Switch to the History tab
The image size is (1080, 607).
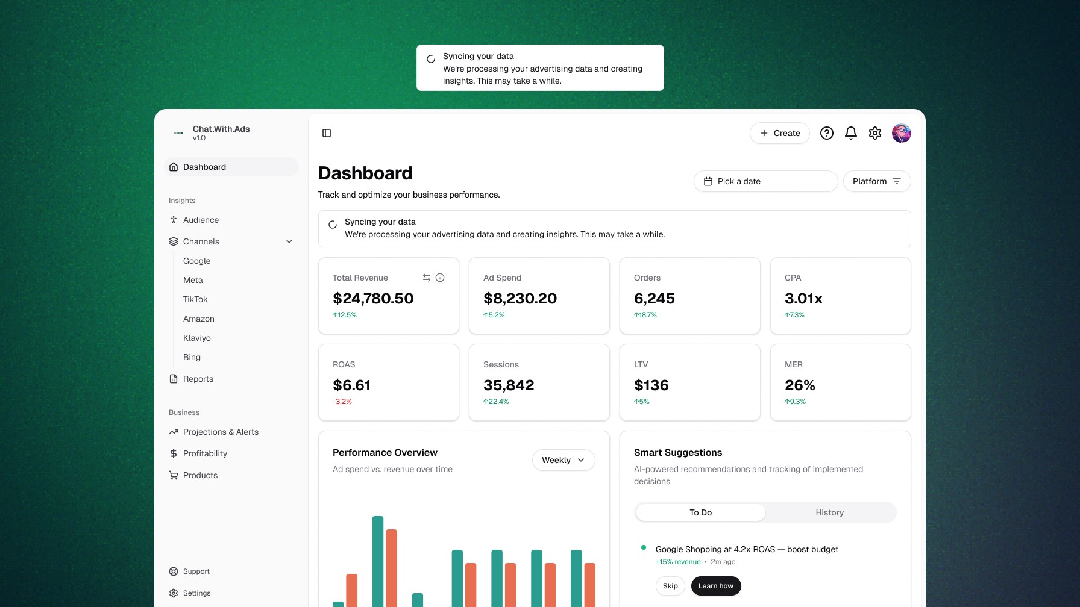[x=830, y=512]
